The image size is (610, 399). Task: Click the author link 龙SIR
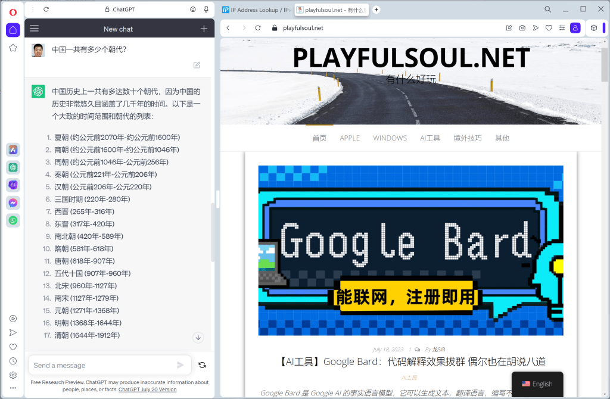point(439,350)
